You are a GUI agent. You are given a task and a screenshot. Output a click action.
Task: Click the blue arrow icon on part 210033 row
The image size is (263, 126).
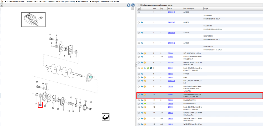point(142,107)
